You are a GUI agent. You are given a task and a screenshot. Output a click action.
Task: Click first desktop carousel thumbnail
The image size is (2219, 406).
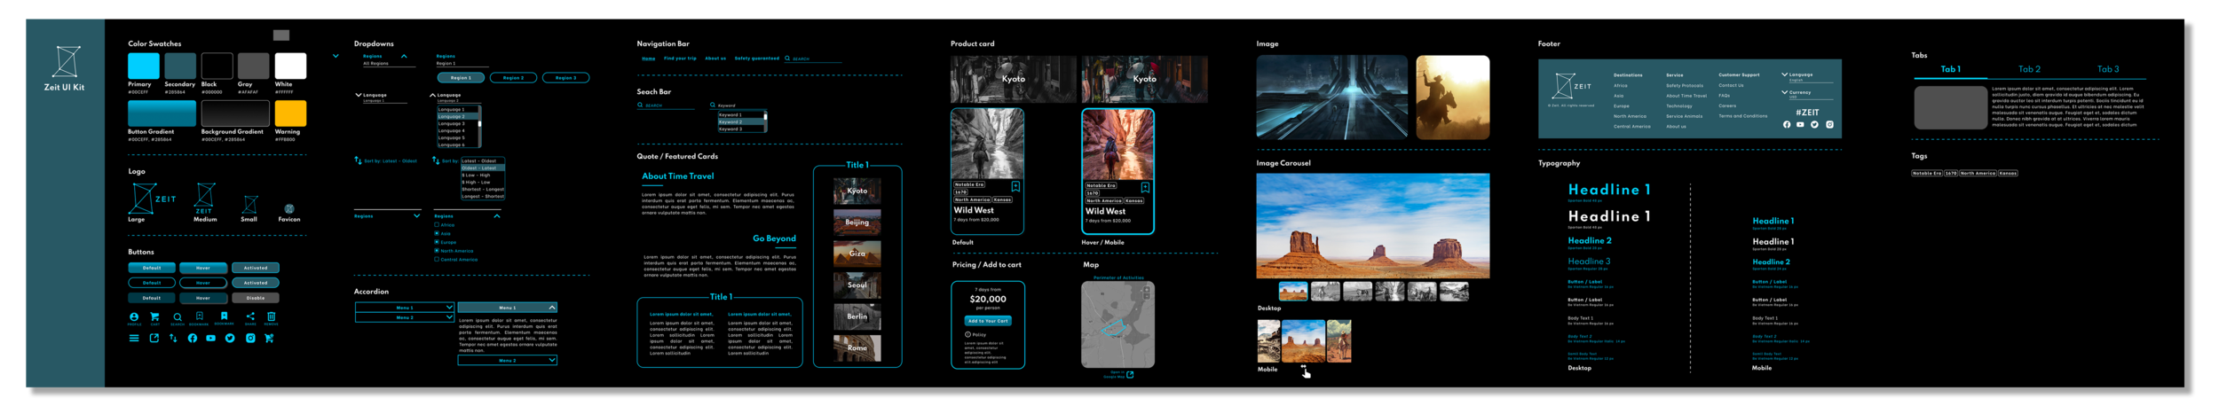tap(1293, 292)
